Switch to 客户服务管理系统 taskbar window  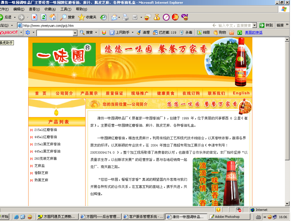[x=143, y=217]
